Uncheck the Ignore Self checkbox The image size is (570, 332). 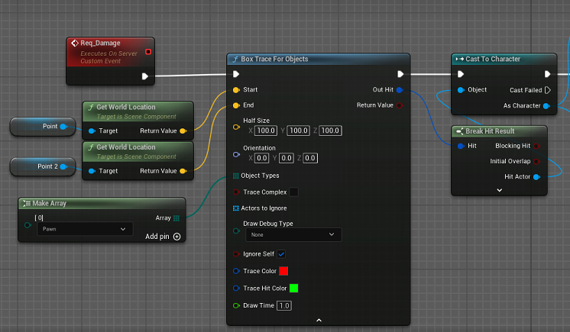[x=281, y=254]
